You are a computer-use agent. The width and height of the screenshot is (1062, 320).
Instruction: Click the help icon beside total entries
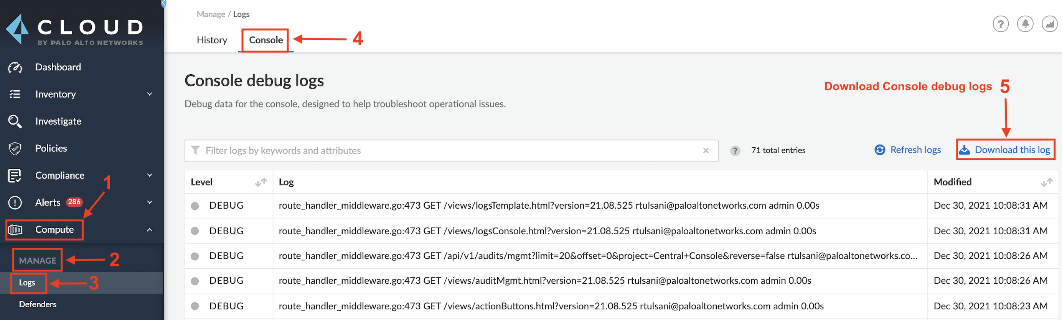tap(735, 151)
